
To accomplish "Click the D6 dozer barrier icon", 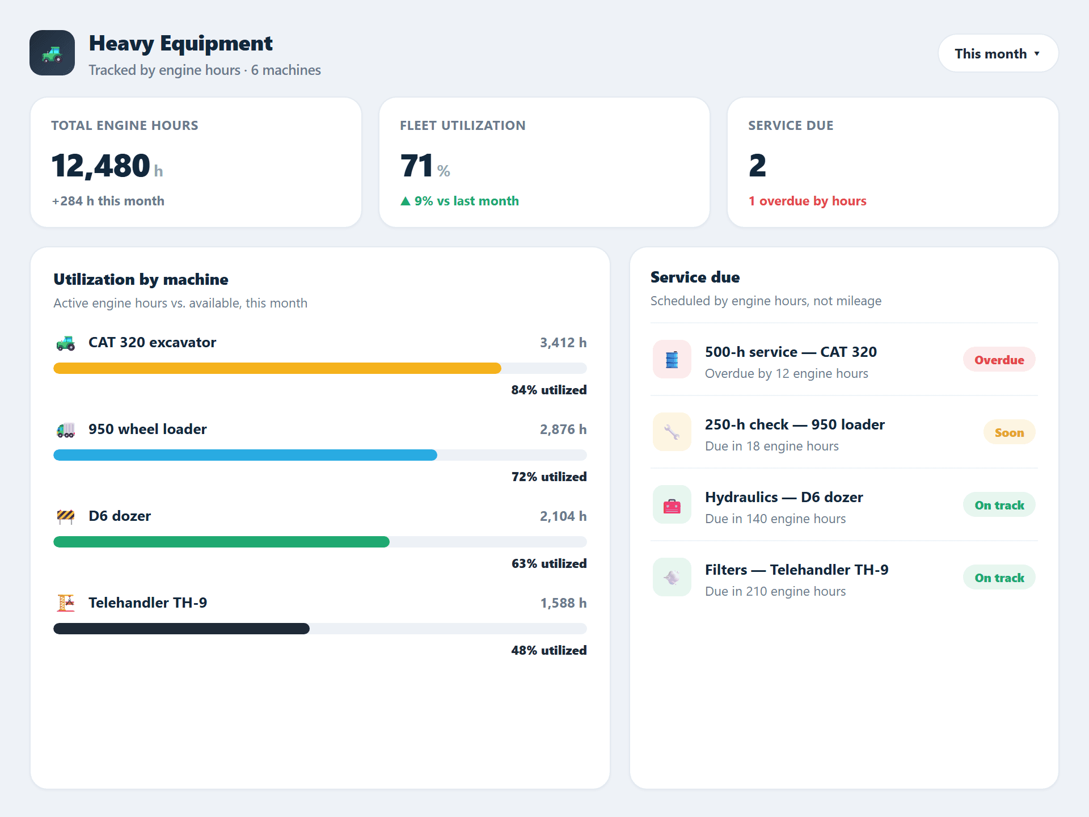I will pos(66,516).
